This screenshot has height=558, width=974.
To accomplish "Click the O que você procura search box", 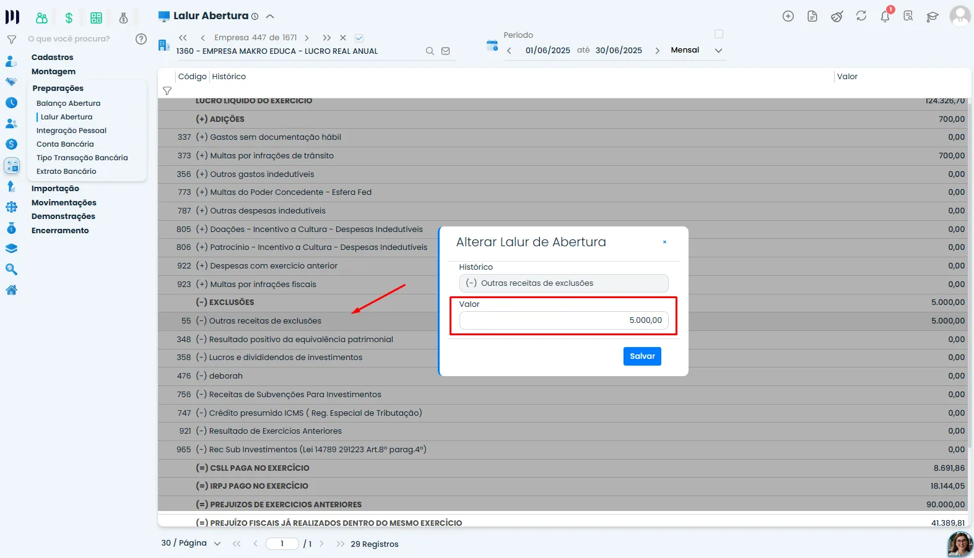I will pos(77,39).
